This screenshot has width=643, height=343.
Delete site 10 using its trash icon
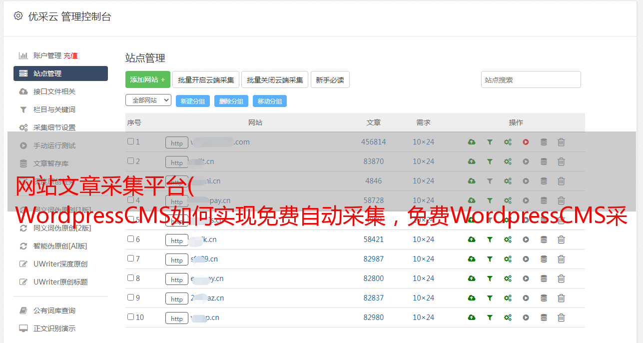click(561, 317)
